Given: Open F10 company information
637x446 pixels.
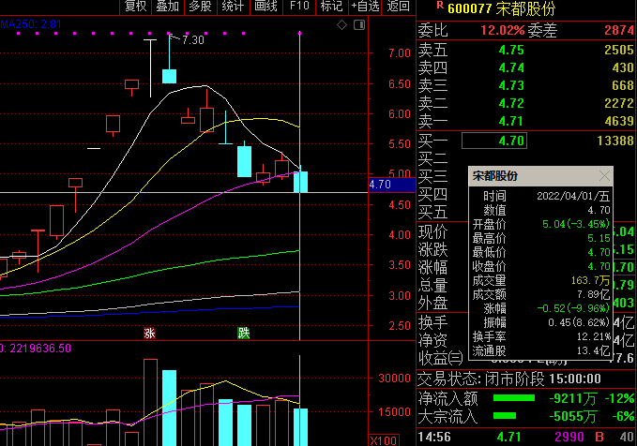Looking at the screenshot, I should tap(299, 7).
